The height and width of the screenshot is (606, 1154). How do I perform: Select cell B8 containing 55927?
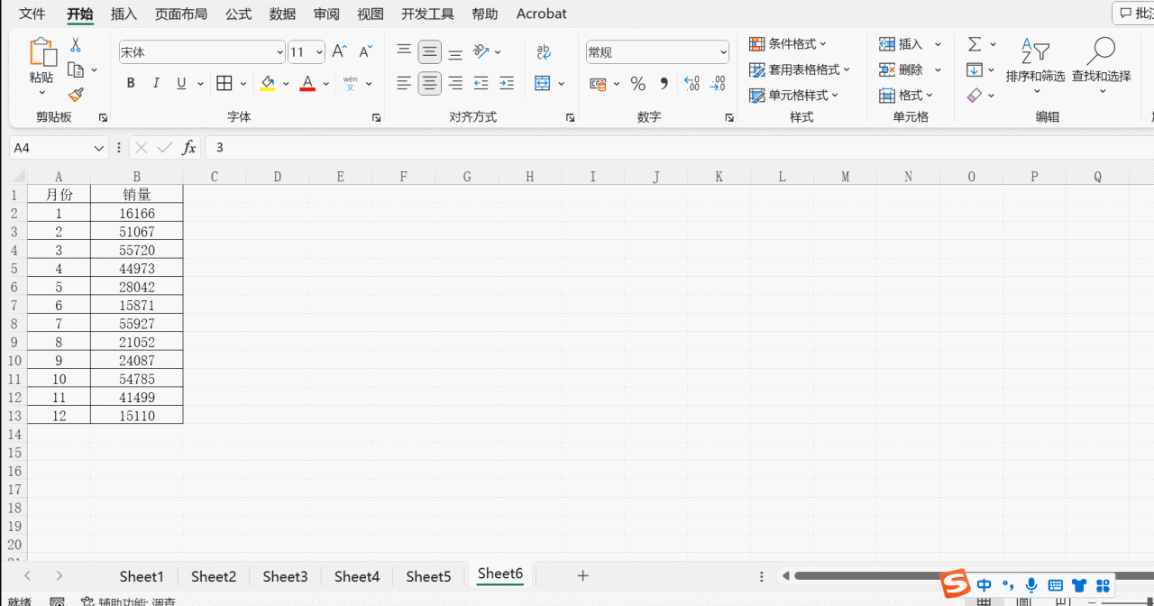137,323
